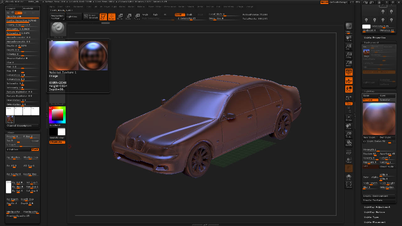Click the right-shelf Rotate view icon
Screen dimensions: 402x226
349,143
